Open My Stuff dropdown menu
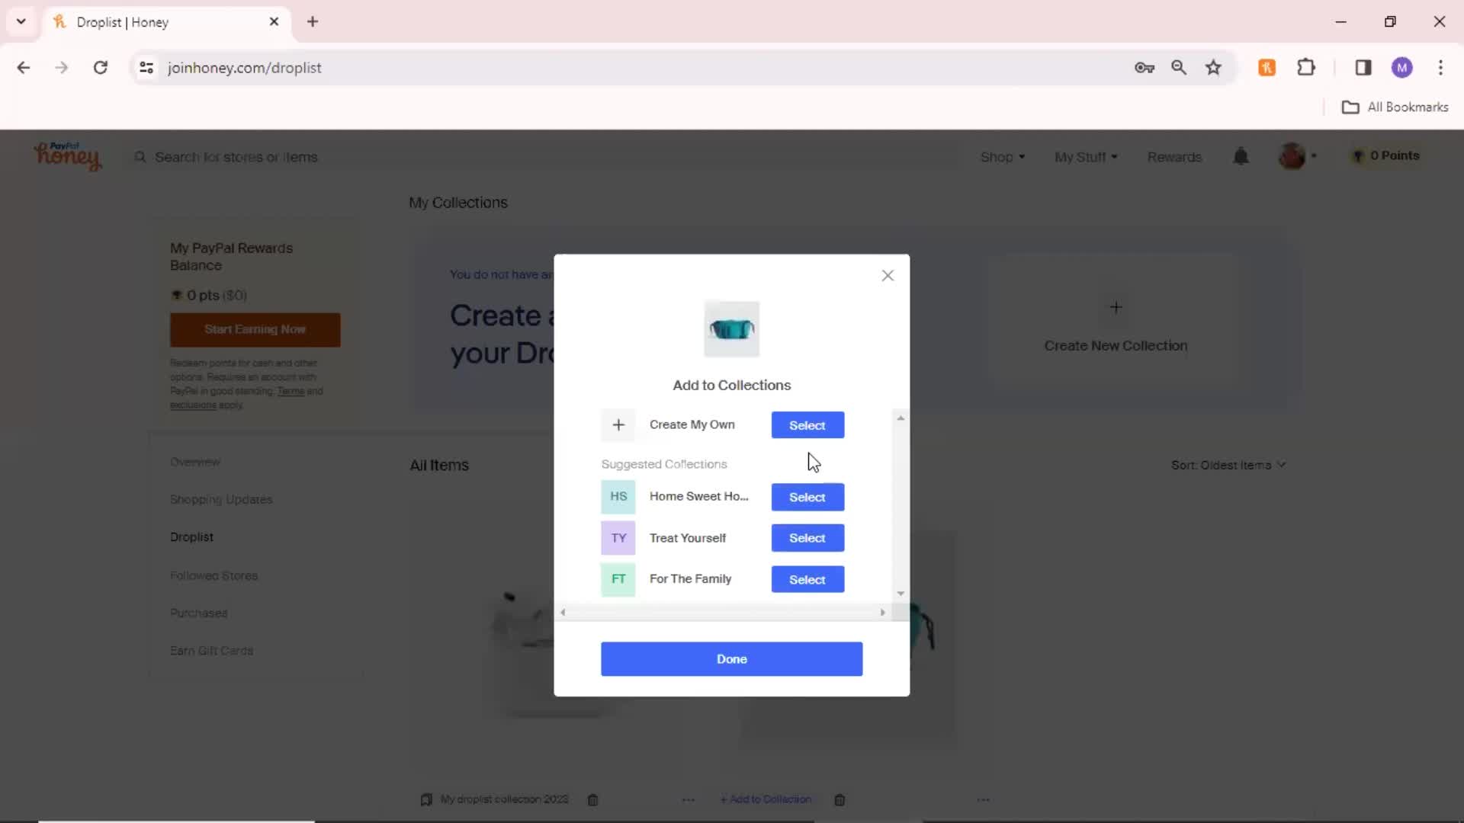 click(x=1085, y=155)
